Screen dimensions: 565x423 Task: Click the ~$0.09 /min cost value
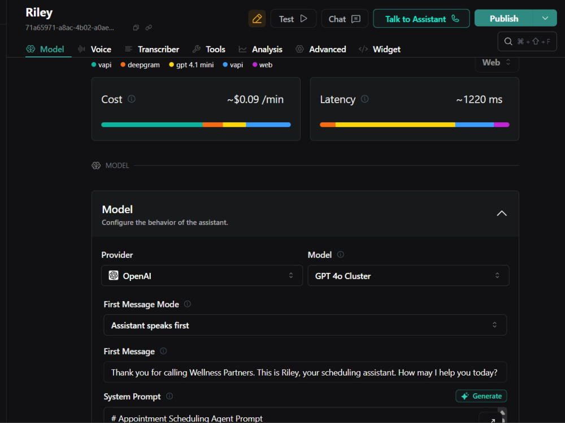(x=255, y=99)
